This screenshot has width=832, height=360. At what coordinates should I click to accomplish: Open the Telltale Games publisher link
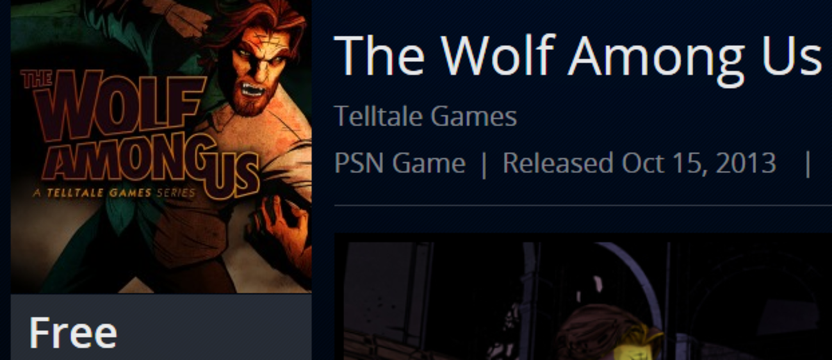(425, 116)
